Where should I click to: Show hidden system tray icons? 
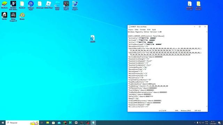[195, 123]
